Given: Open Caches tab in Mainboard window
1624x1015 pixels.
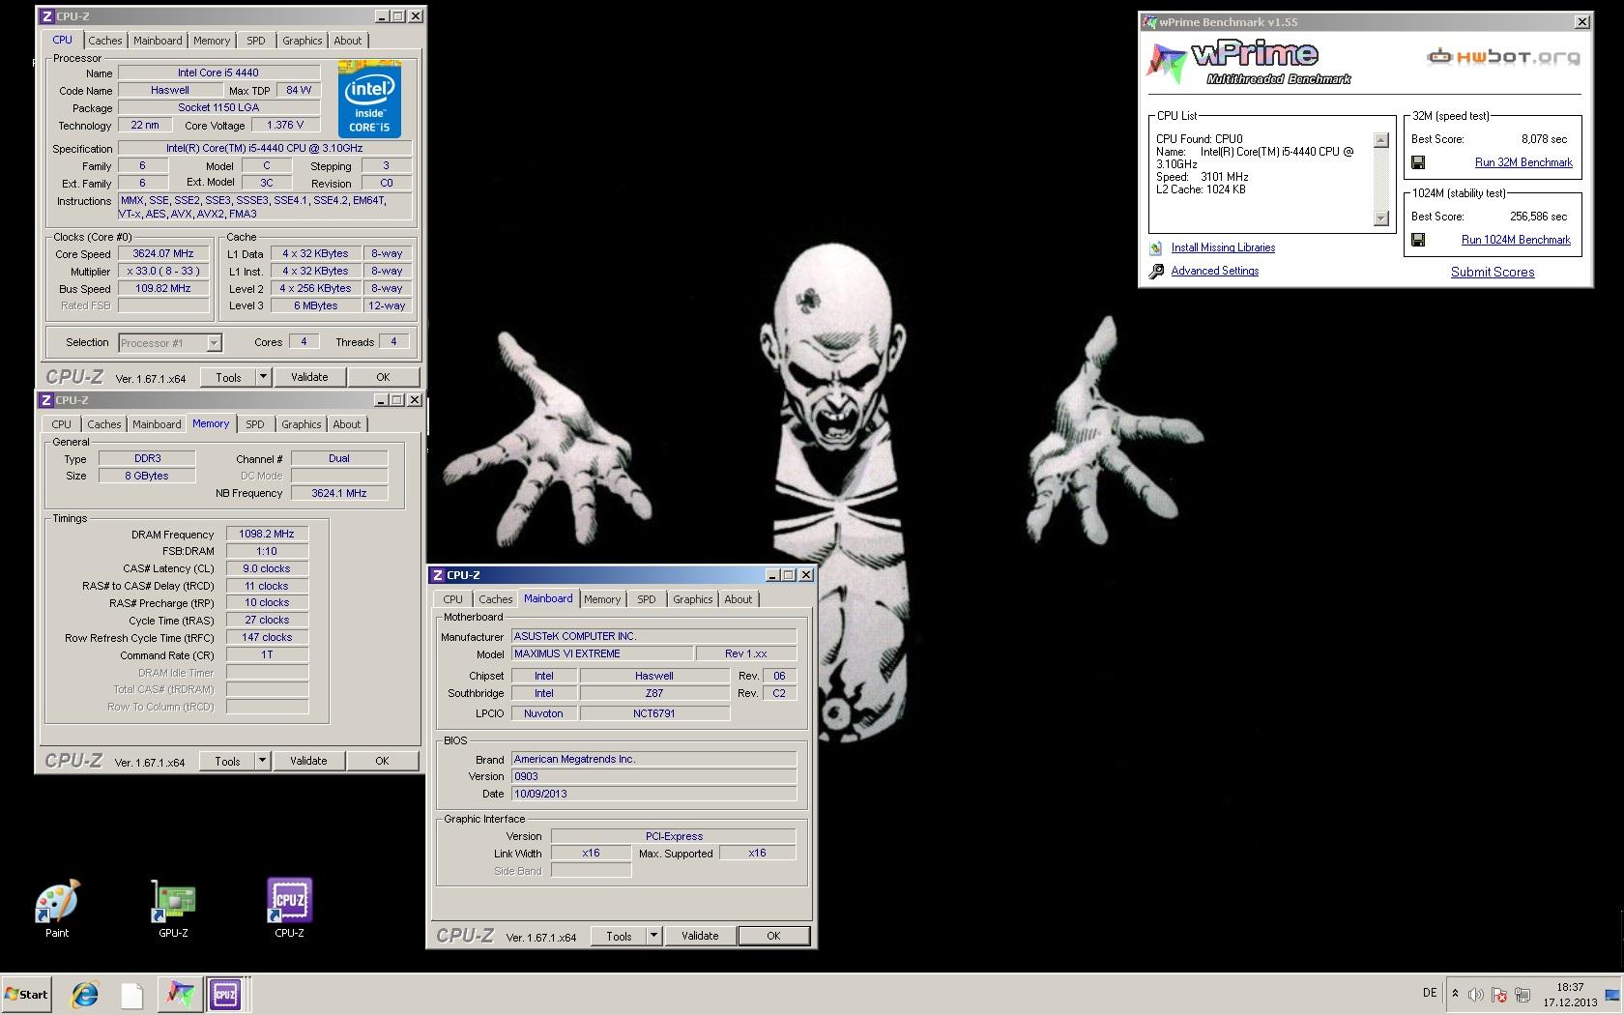Looking at the screenshot, I should (x=496, y=599).
